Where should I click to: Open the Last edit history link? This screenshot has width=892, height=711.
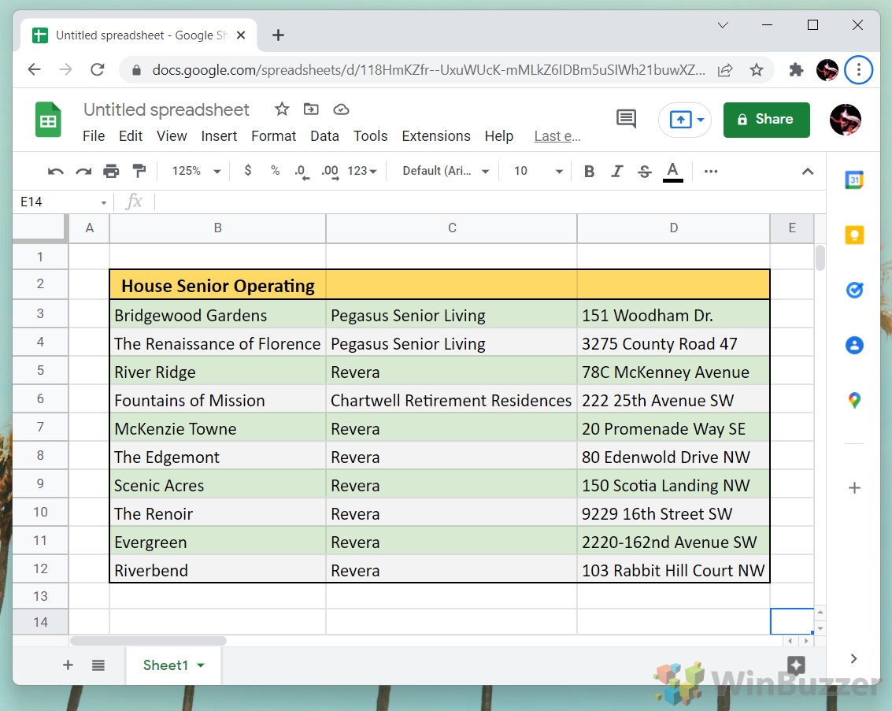coord(557,136)
